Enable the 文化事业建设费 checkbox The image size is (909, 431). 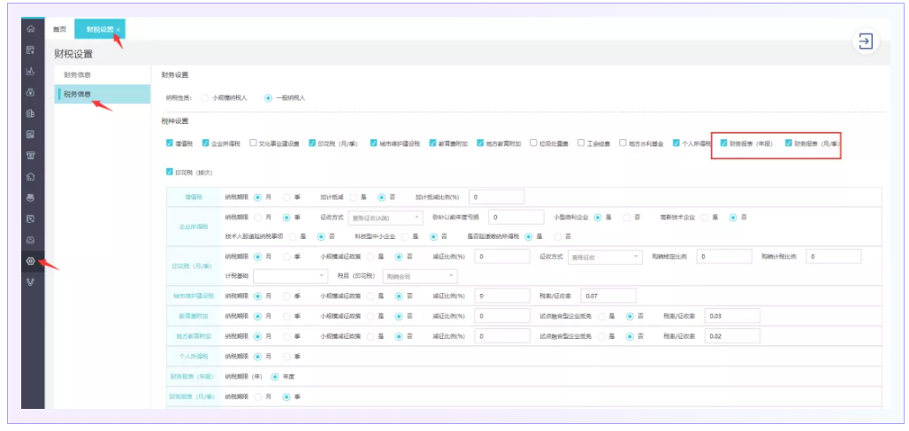point(254,142)
